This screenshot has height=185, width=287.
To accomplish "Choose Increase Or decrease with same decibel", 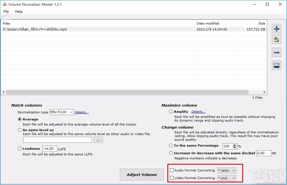I will [171, 153].
